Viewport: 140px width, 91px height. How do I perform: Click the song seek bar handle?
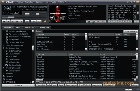point(11,17)
